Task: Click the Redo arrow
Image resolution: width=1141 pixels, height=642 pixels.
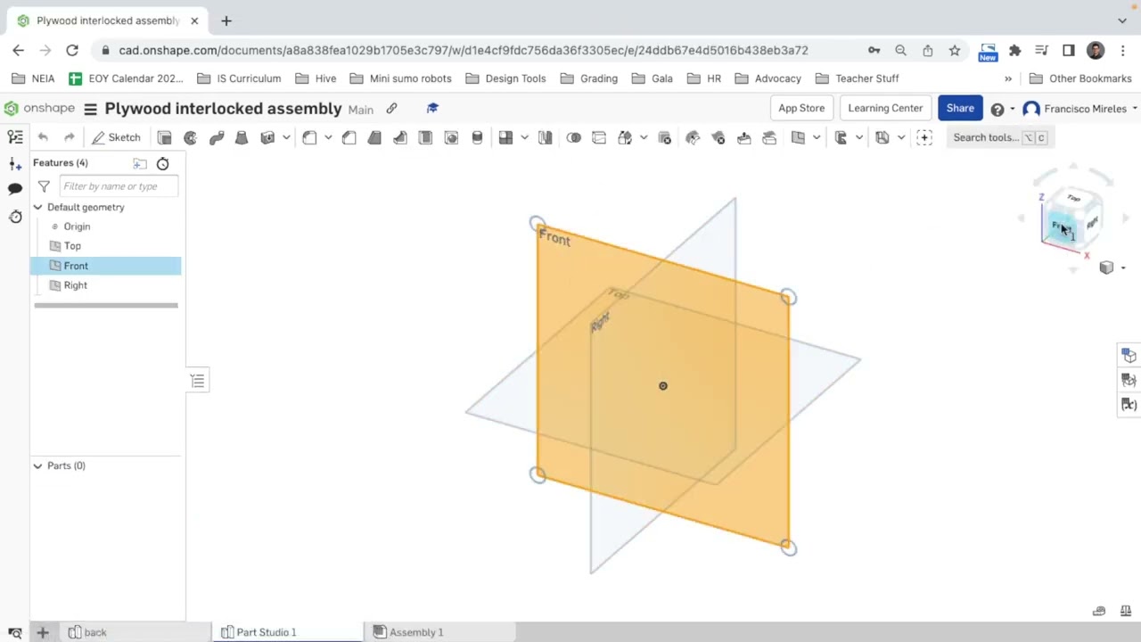Action: 69,137
